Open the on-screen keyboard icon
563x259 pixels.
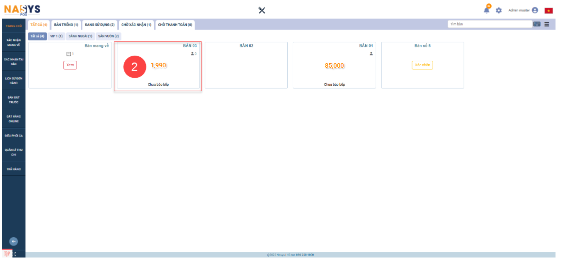point(537,24)
